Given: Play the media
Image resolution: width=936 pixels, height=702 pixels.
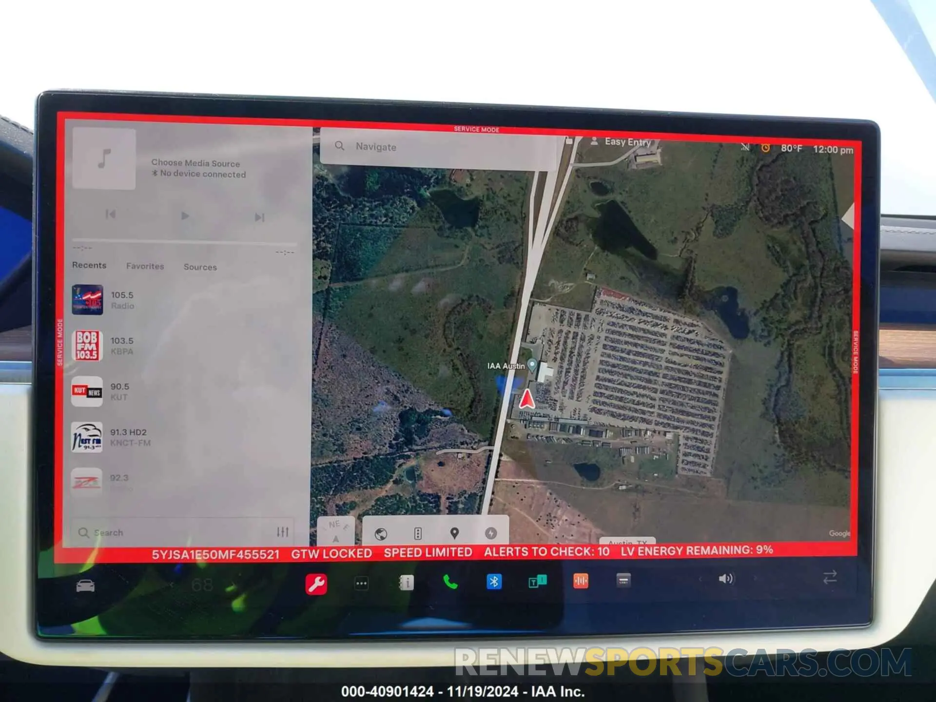Looking at the screenshot, I should pyautogui.click(x=185, y=215).
